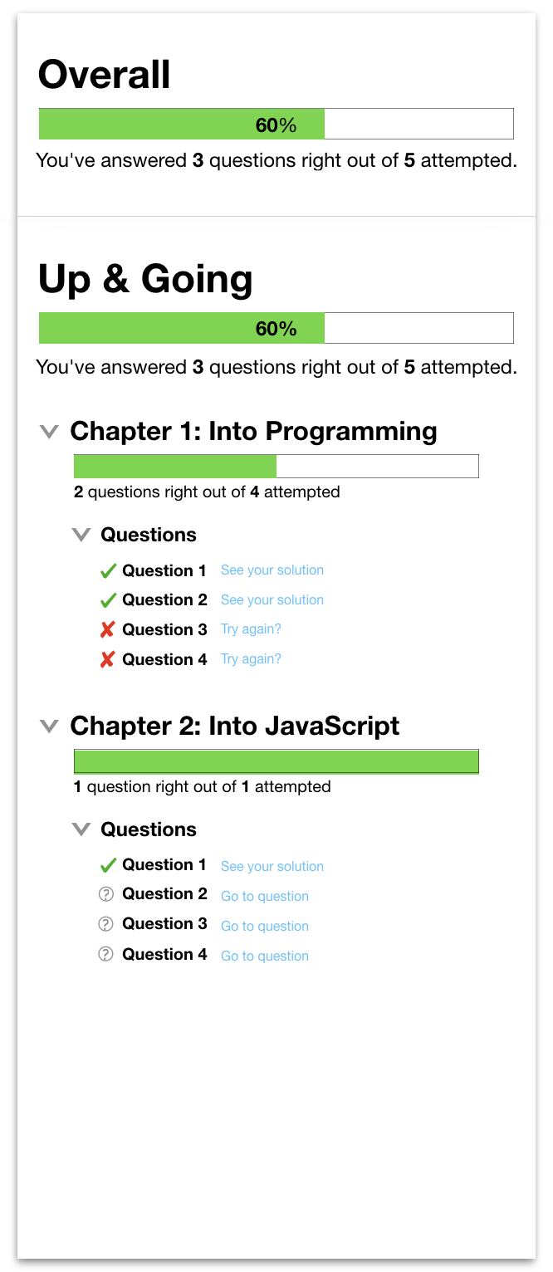Collapse the Questions list under Chapter 1

click(x=81, y=535)
